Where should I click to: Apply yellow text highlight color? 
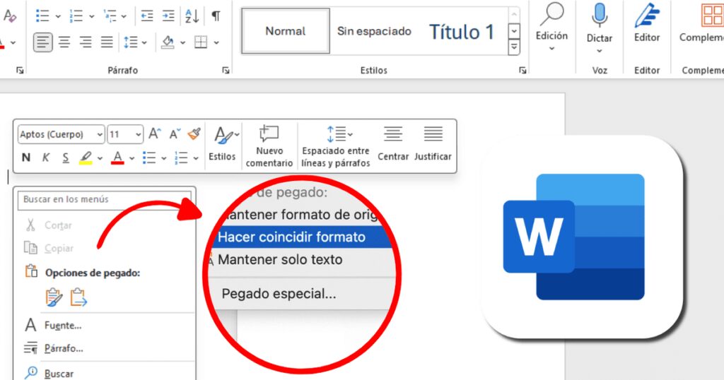coord(86,158)
